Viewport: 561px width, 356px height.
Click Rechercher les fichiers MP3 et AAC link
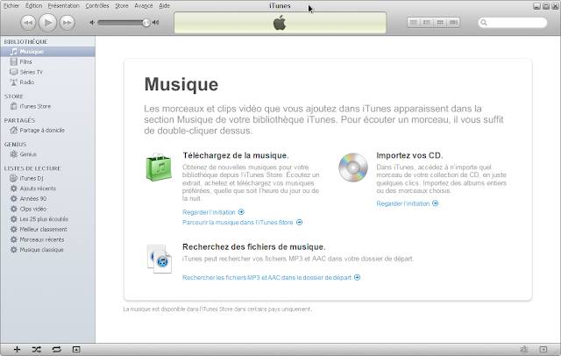271,278
